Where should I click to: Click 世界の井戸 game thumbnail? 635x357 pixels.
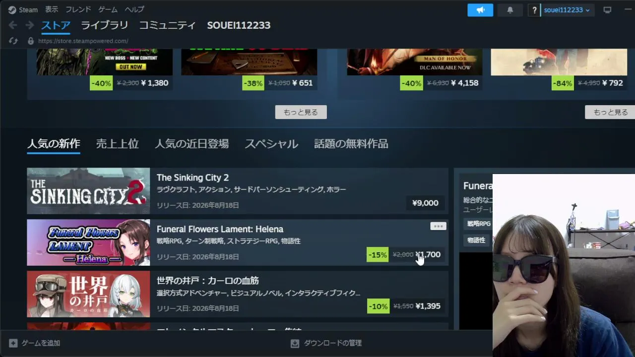tap(88, 294)
